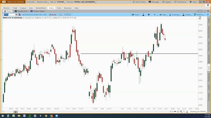Open the Flexible Grid subtab
The width and height of the screenshot is (211, 118).
(x=21, y=11)
